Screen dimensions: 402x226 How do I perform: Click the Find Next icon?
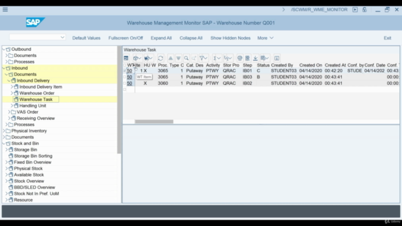[x=194, y=58]
